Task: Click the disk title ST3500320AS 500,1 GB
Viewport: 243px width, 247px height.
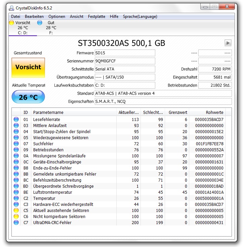Action: click(121, 43)
